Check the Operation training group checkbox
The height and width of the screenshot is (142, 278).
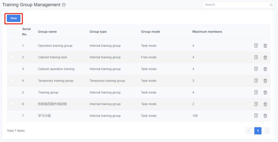tap(12, 46)
